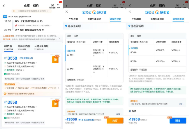
Task: Select the 退改签说明 tab in the 预订 popup
Action: [x=178, y=19]
